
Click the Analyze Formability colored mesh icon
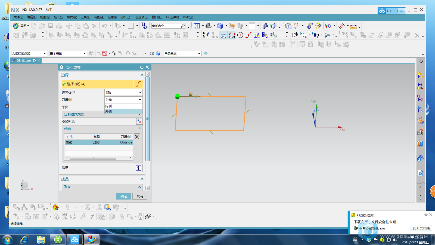coord(55,207)
